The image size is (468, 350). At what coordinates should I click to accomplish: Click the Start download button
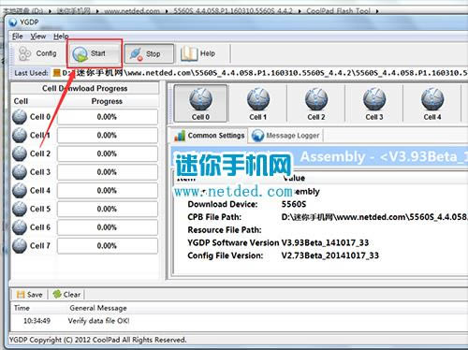pos(95,53)
